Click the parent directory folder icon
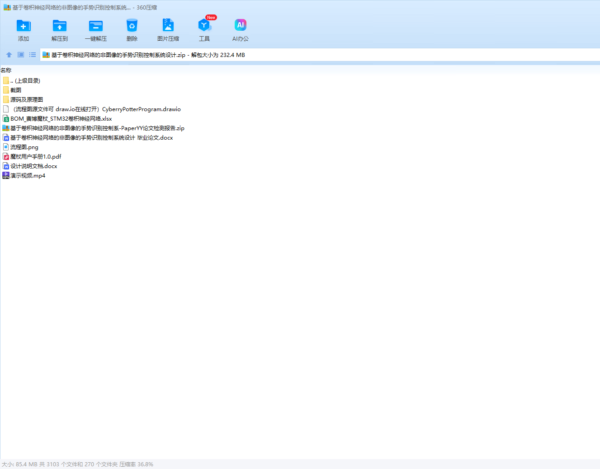This screenshot has height=469, width=600. [x=6, y=80]
